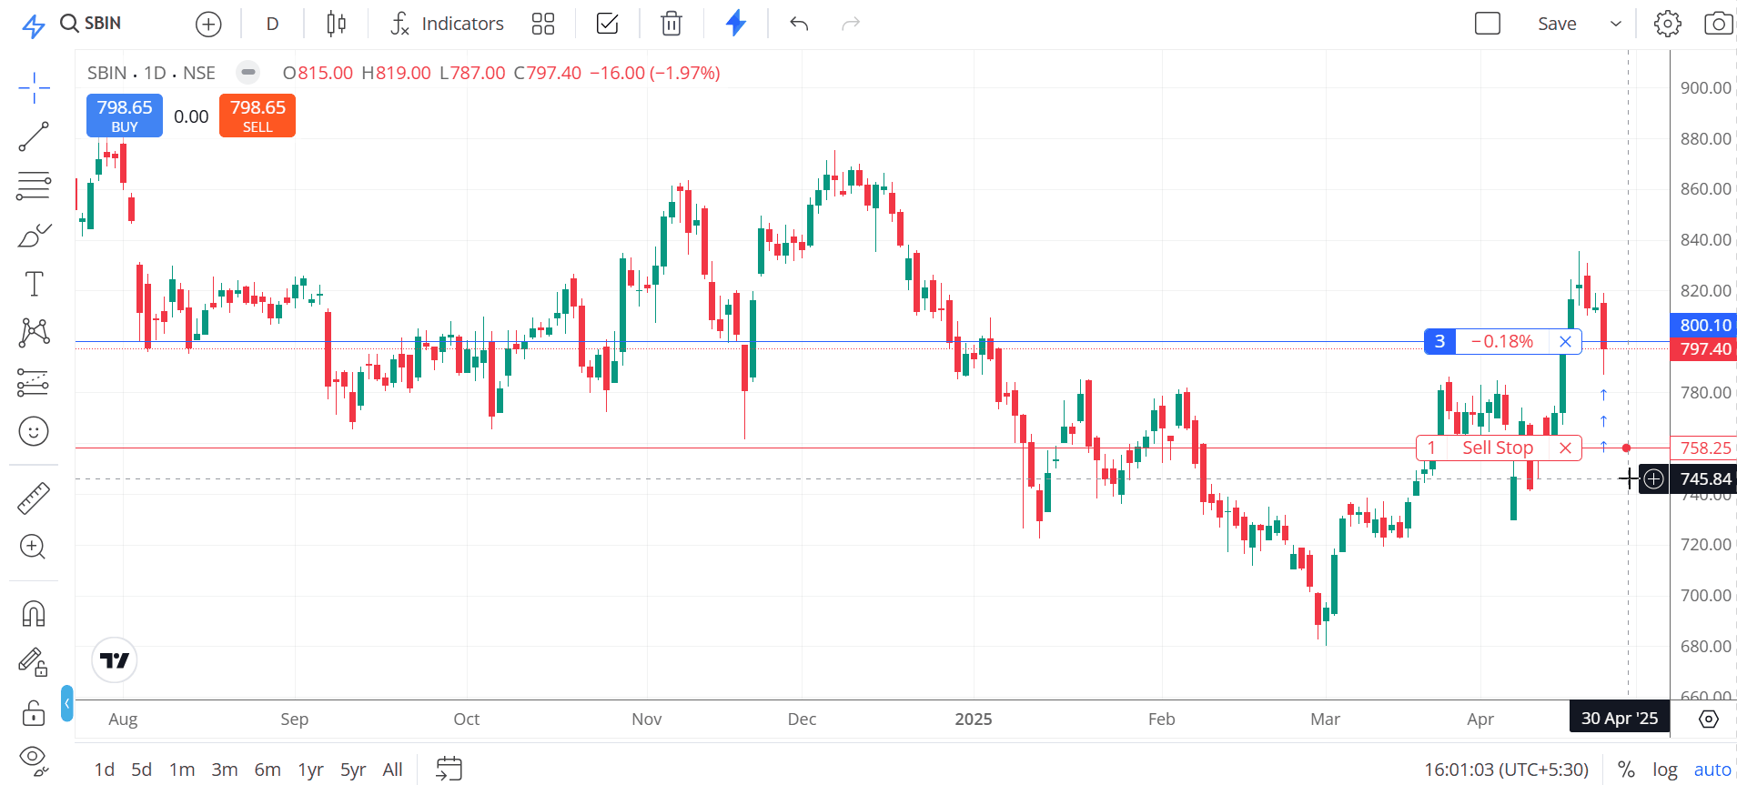
Task: Click the 758.25 sell stop price label
Action: (x=1704, y=448)
